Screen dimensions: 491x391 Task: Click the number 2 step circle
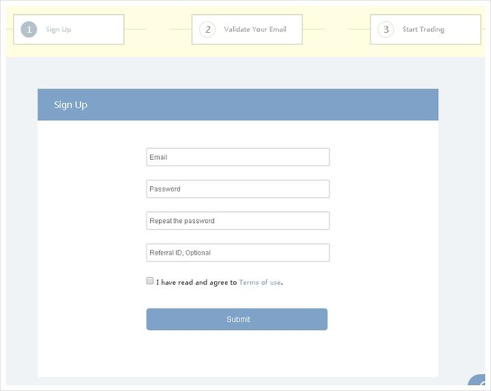(x=207, y=29)
